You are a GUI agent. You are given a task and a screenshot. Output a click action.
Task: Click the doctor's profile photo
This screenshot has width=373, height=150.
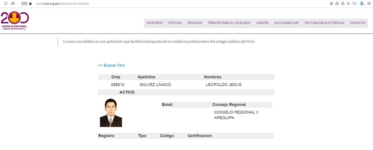[x=111, y=113]
